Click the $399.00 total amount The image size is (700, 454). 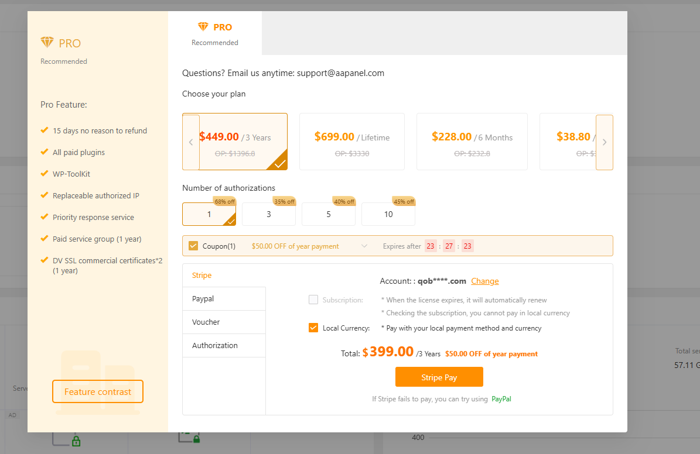(x=388, y=352)
